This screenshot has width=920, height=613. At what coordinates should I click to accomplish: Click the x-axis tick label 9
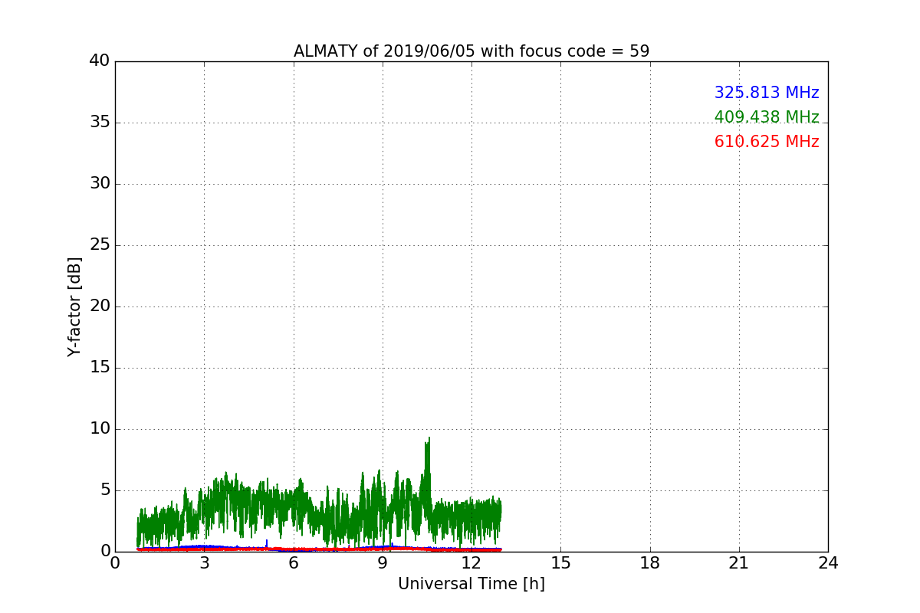(383, 563)
